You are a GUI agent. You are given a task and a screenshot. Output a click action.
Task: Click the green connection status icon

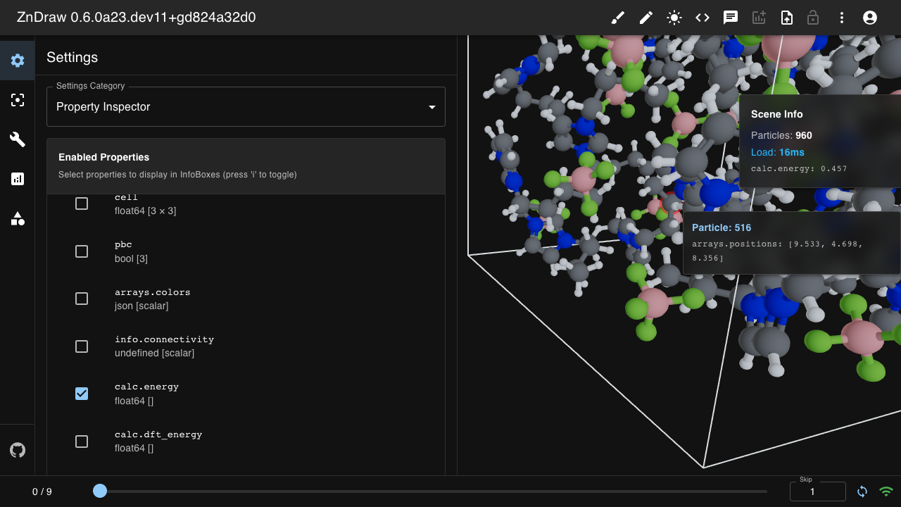(886, 492)
